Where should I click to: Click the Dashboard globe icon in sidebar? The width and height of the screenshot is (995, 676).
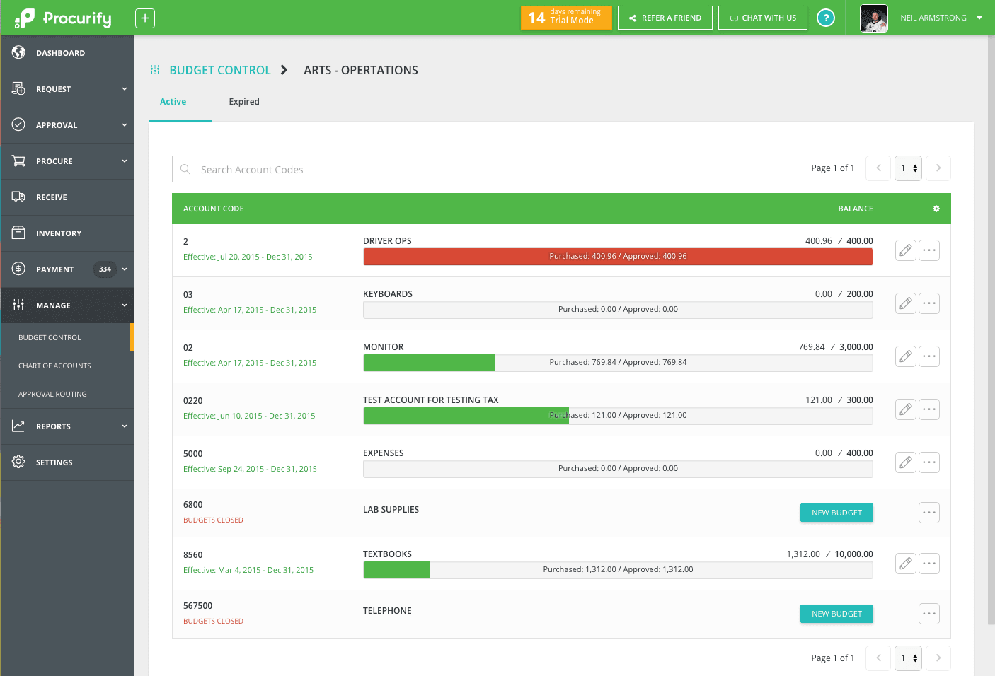point(19,53)
